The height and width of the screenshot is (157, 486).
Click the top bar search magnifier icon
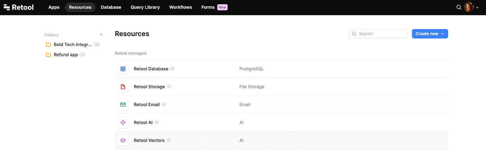459,7
